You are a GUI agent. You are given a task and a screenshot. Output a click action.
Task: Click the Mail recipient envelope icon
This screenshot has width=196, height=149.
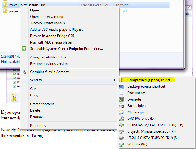[121, 112]
